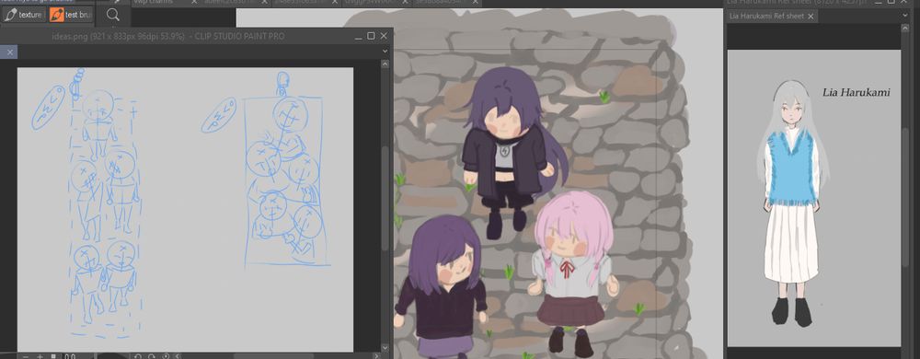Zoom out ideas.png with minus icon
The width and height of the screenshot is (920, 359).
point(25,356)
